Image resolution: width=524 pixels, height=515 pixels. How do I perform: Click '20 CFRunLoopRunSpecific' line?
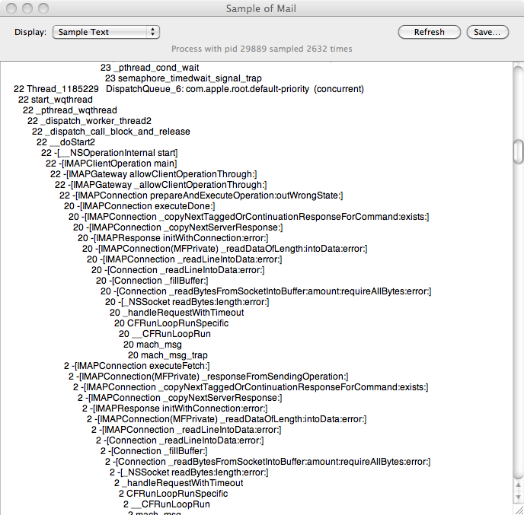pyautogui.click(x=171, y=324)
